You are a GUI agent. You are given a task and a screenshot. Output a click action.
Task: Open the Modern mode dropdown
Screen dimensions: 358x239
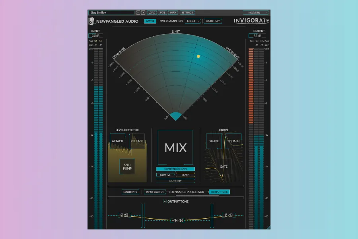click(x=256, y=13)
